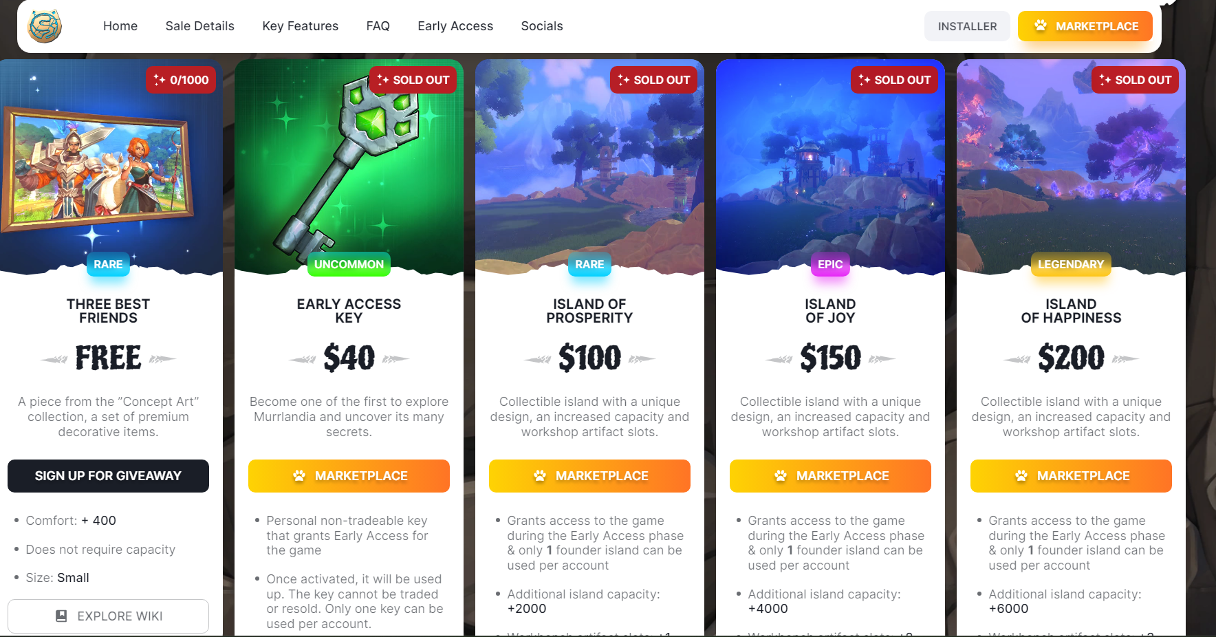
Task: Select the Legendary rarity tag
Action: click(1071, 264)
